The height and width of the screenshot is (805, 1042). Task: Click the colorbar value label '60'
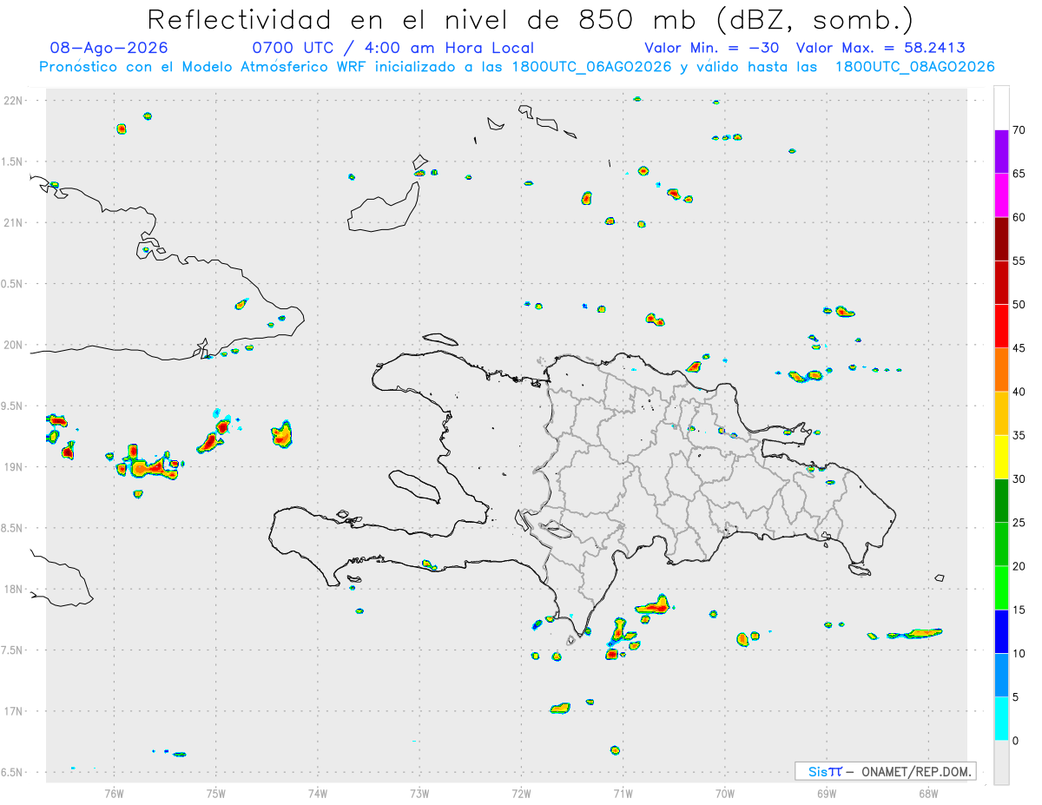tap(1019, 217)
